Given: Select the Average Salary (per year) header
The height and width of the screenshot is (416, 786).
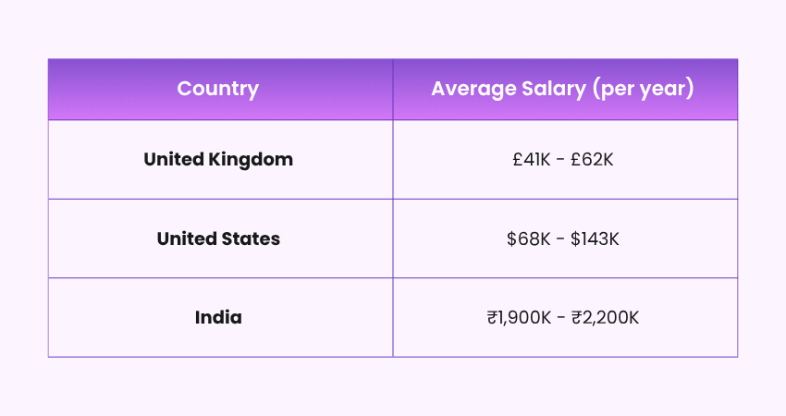Looking at the screenshot, I should click(563, 90).
